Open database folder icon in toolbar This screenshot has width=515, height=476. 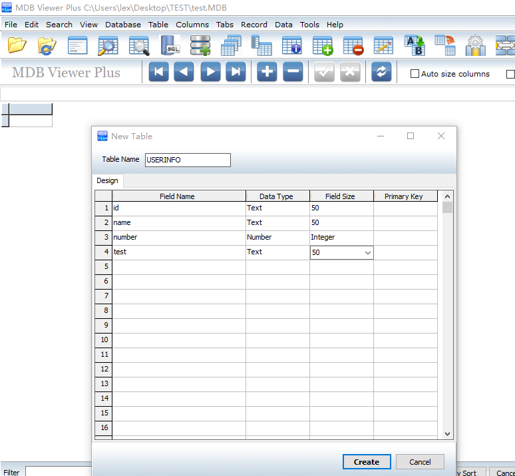click(x=17, y=45)
